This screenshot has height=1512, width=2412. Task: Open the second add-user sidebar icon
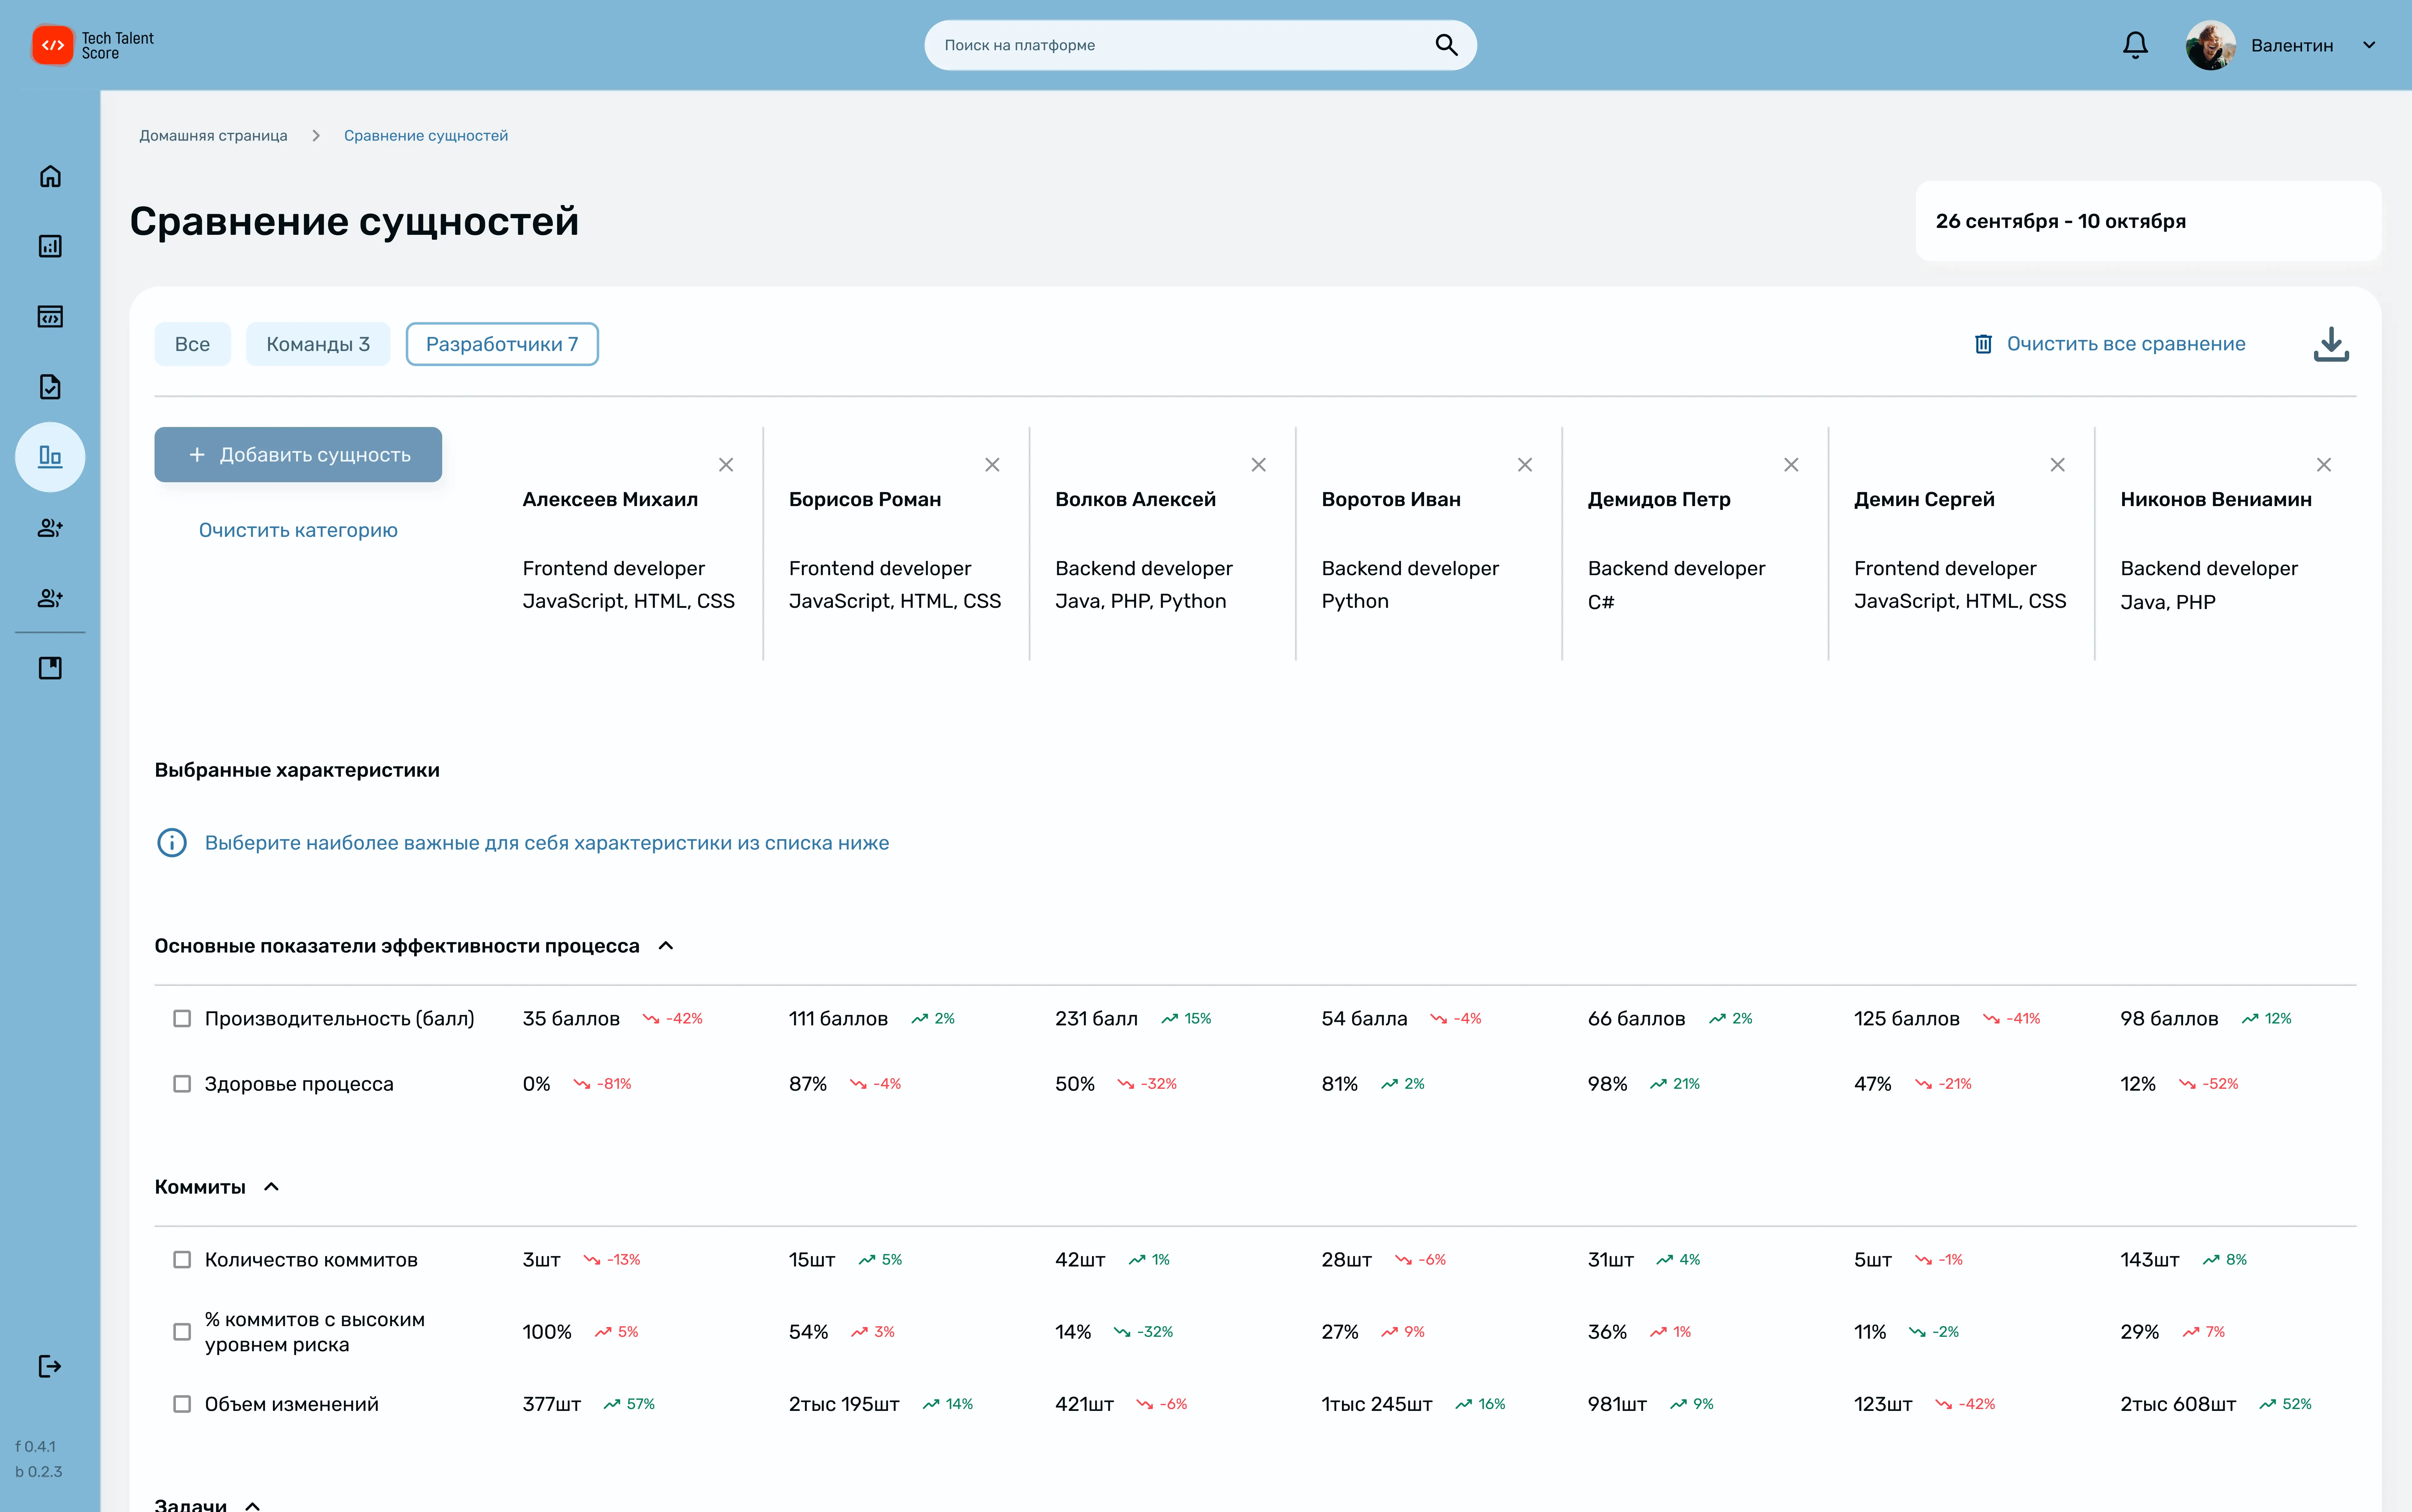[x=50, y=598]
